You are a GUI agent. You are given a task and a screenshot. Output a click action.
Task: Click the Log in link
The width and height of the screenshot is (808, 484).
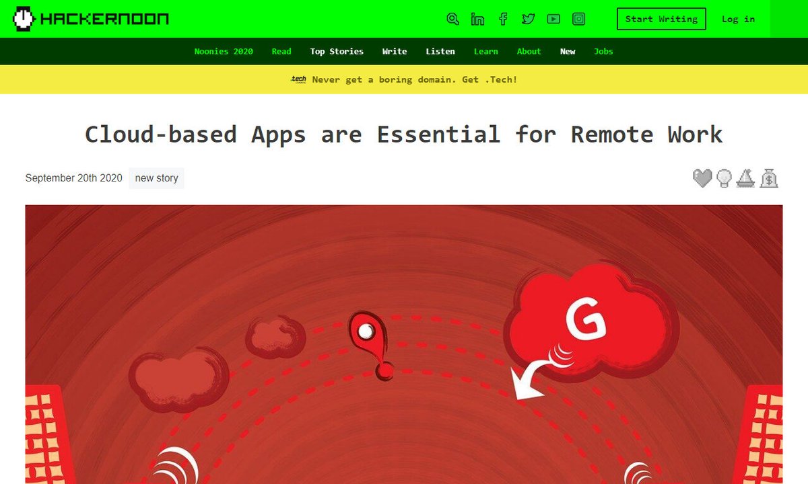pyautogui.click(x=738, y=19)
